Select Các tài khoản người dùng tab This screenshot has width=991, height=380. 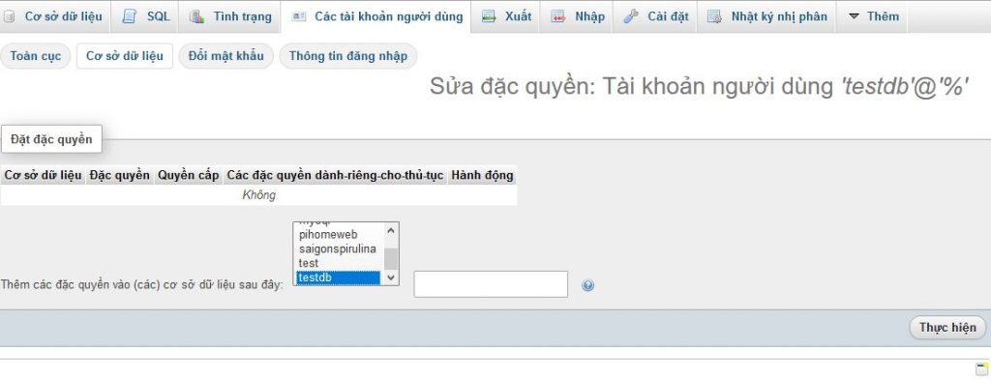pyautogui.click(x=376, y=16)
